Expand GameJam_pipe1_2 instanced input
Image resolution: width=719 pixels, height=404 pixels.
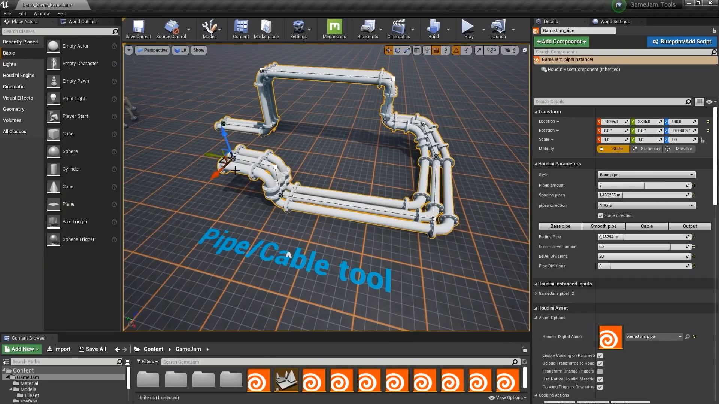point(536,294)
